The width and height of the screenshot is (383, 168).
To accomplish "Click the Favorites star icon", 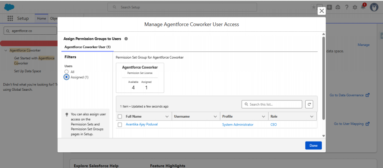I will [x=313, y=7].
